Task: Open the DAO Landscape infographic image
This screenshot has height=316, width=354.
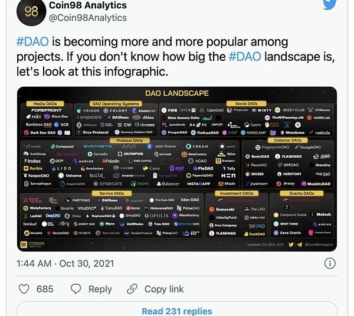Action: 177,169
